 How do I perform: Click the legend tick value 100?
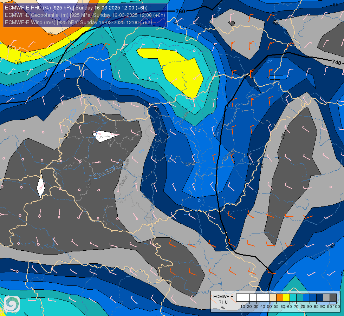337,307
